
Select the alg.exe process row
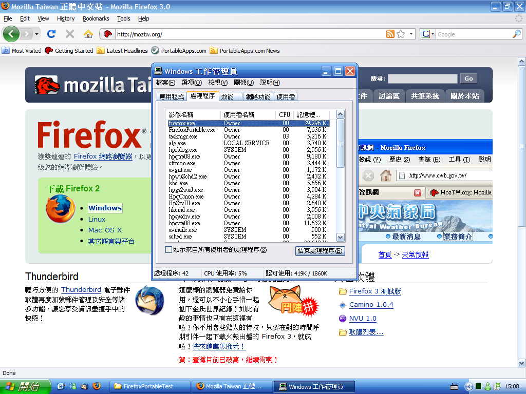(x=248, y=143)
